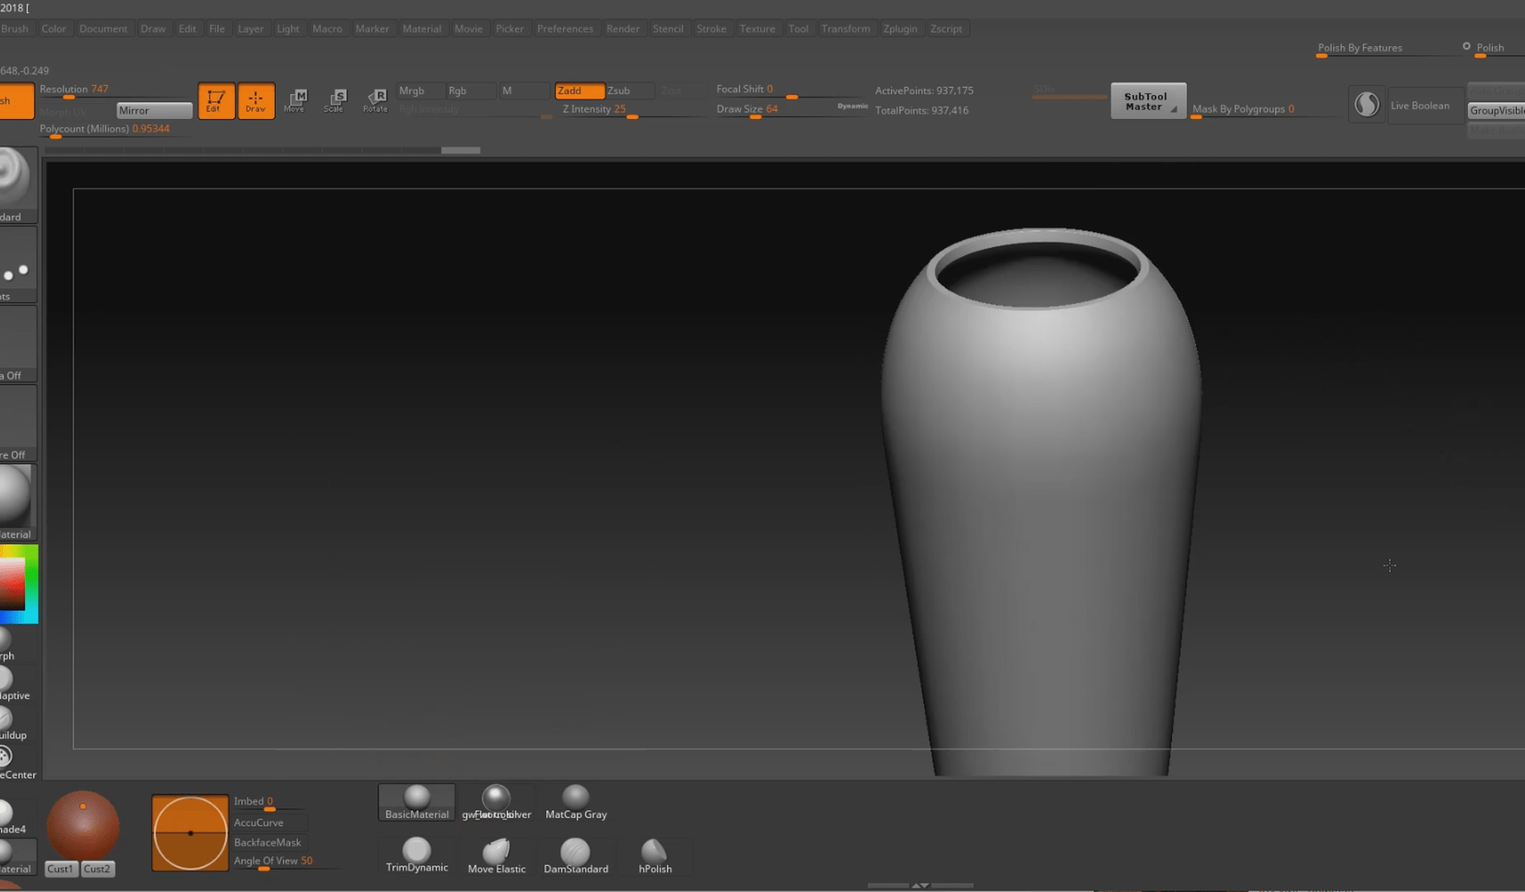Open the texture slot labeled Off

click(17, 423)
